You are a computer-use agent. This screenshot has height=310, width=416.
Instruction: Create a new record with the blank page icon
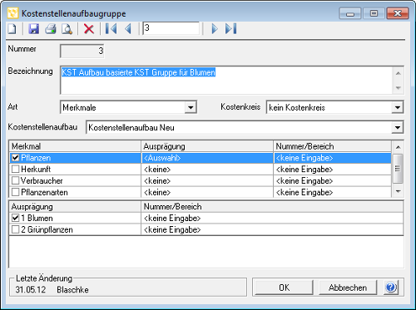coord(12,29)
